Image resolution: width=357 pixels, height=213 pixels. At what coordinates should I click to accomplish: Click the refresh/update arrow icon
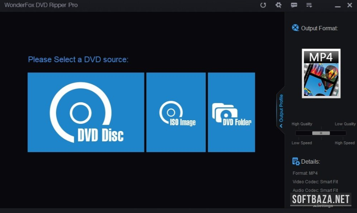click(x=263, y=5)
